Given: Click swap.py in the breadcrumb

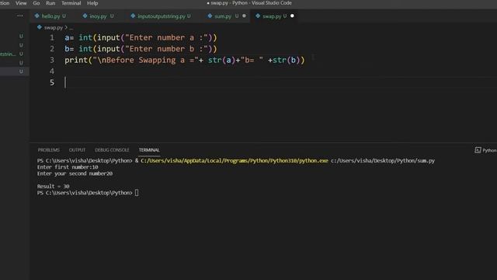Looking at the screenshot, I should 54,28.
